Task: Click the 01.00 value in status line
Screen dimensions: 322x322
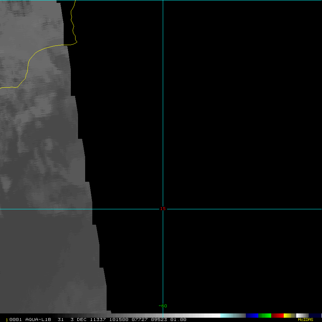Action: 178,319
